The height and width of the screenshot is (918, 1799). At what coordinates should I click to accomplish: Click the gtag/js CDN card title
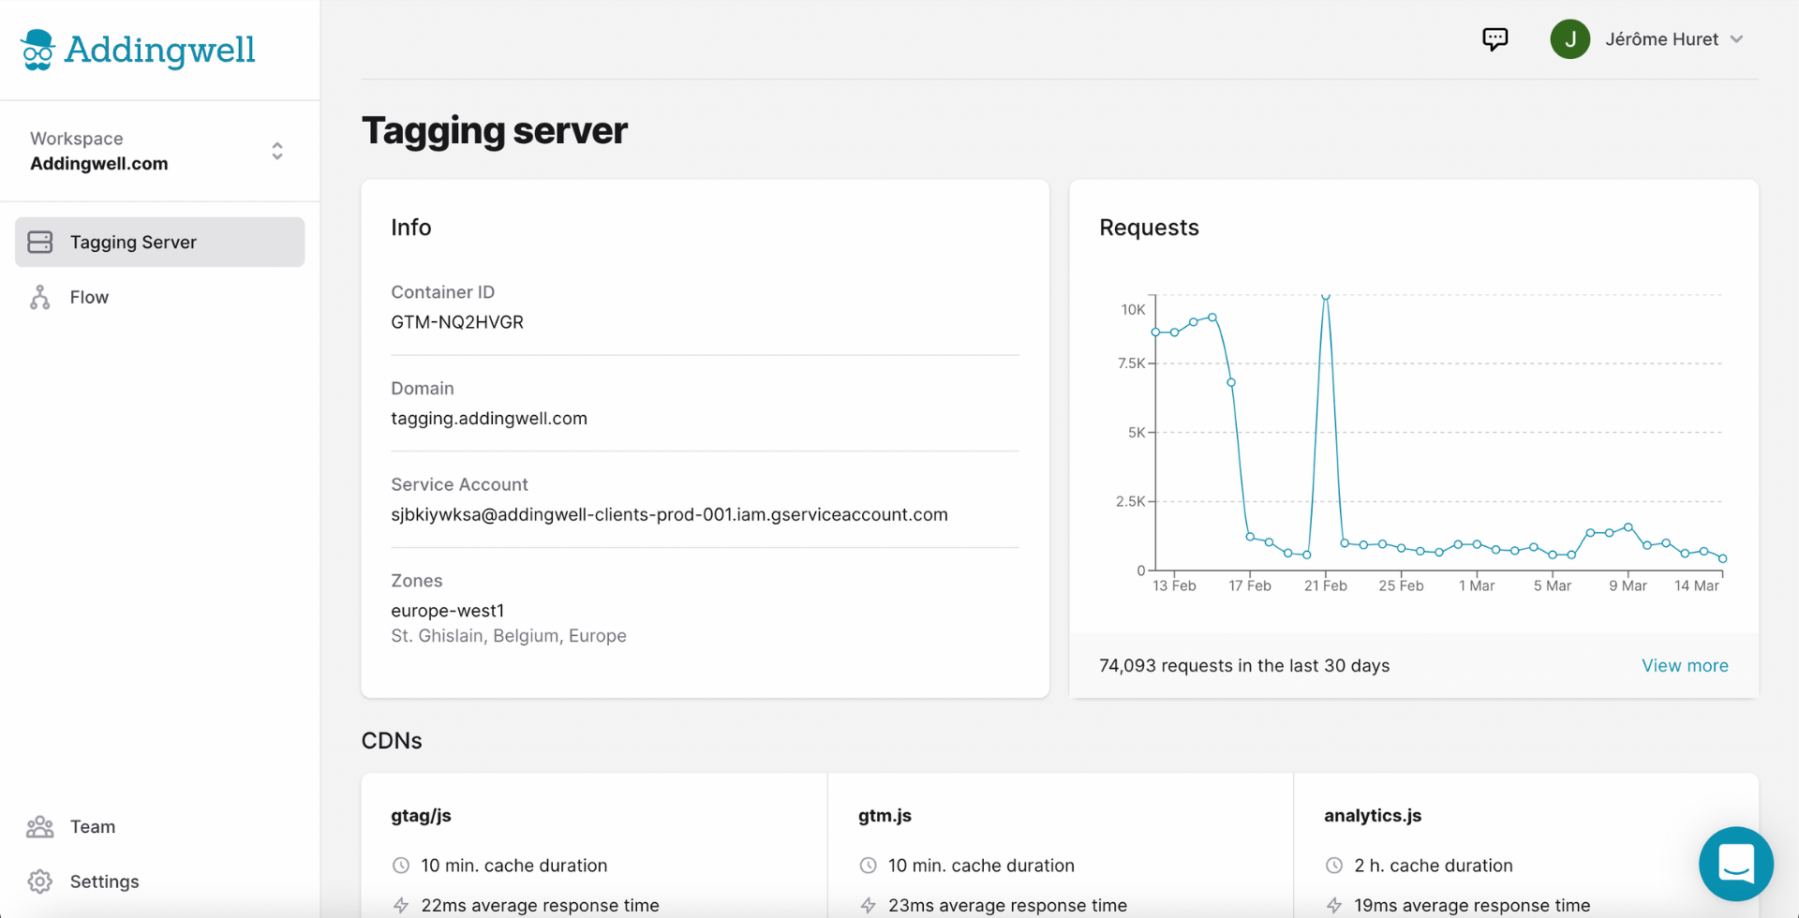pyautogui.click(x=421, y=816)
